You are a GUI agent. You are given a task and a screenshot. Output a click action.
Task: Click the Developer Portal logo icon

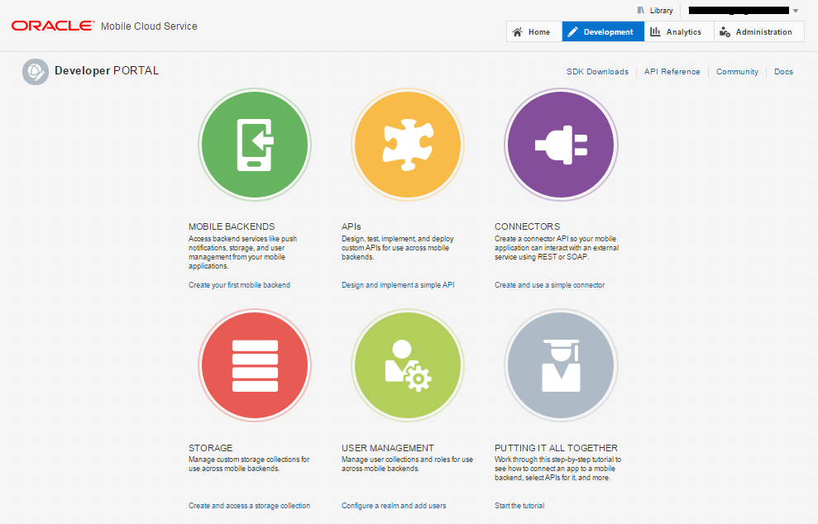click(x=36, y=71)
